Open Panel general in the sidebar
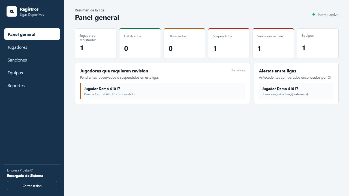Viewport: 349px width, 196px height. (x=32, y=34)
